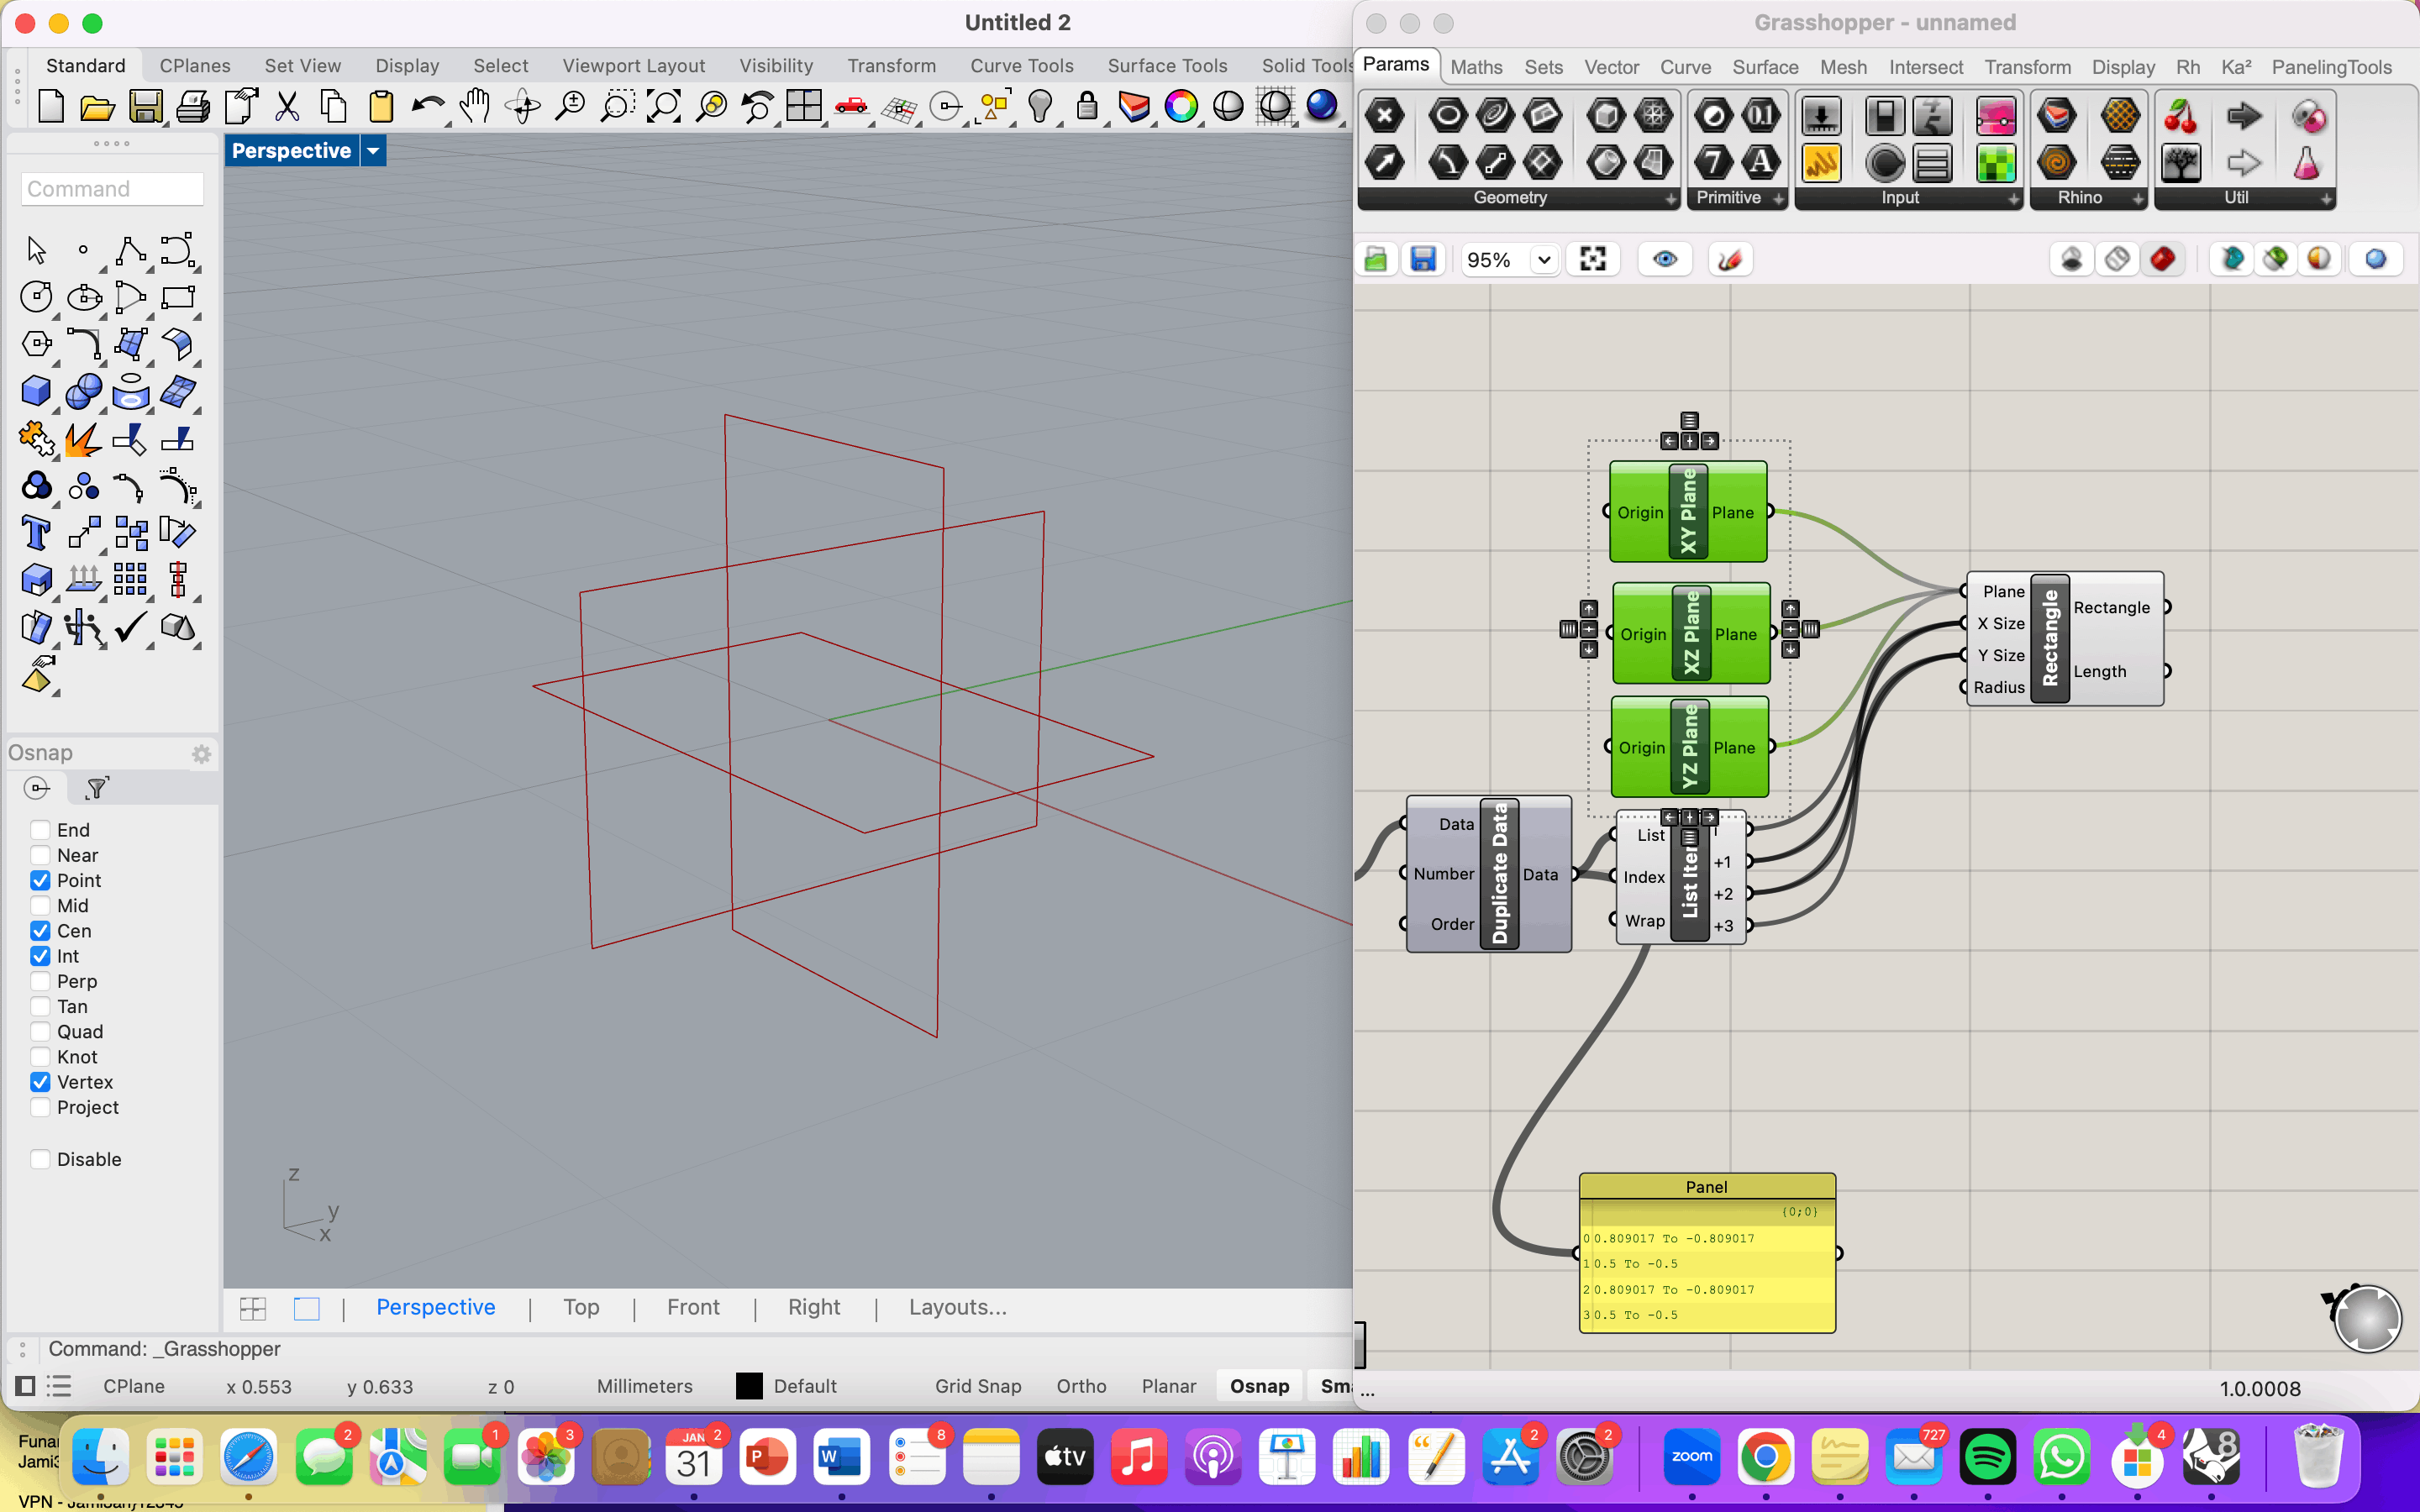Open the Vector tab in Grasshopper

[1610, 67]
